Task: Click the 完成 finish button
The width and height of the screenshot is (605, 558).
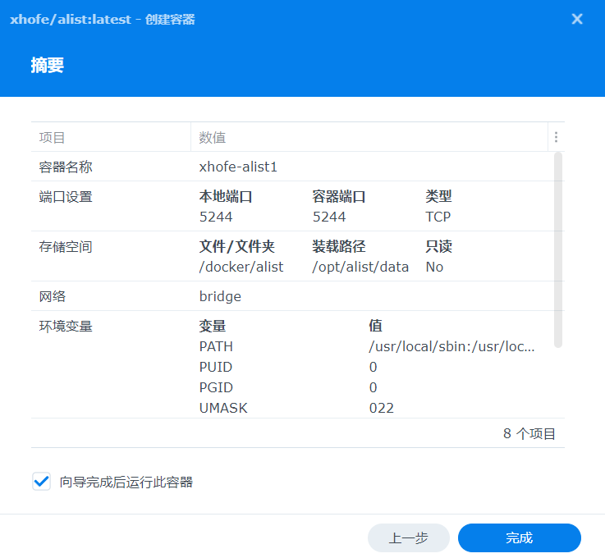Action: pyautogui.click(x=520, y=537)
